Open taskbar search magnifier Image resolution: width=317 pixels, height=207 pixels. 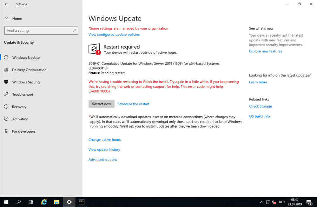click(19, 202)
